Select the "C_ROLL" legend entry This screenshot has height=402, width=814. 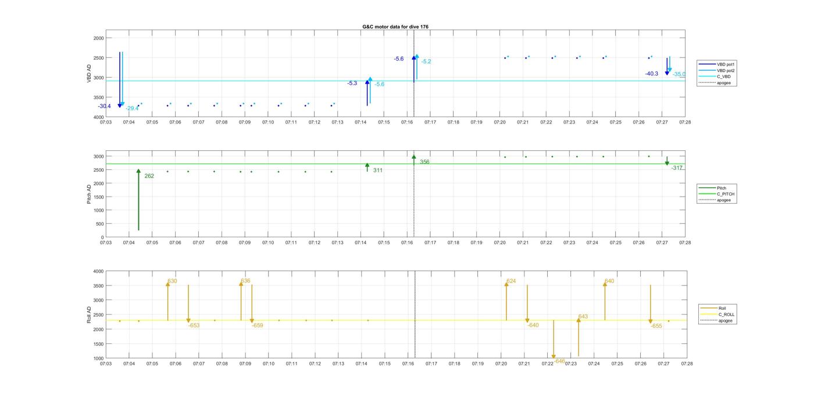click(x=717, y=314)
